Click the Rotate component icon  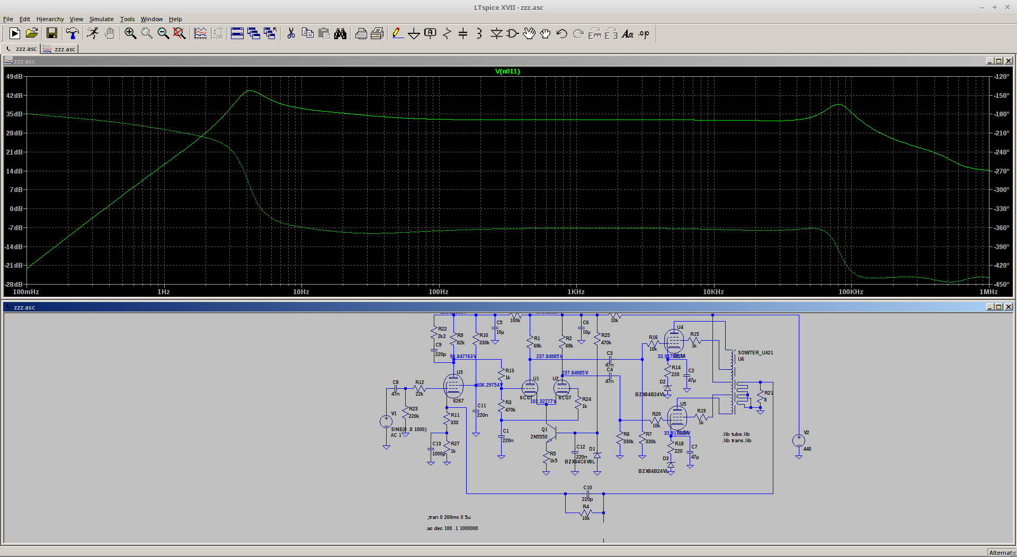[x=595, y=34]
